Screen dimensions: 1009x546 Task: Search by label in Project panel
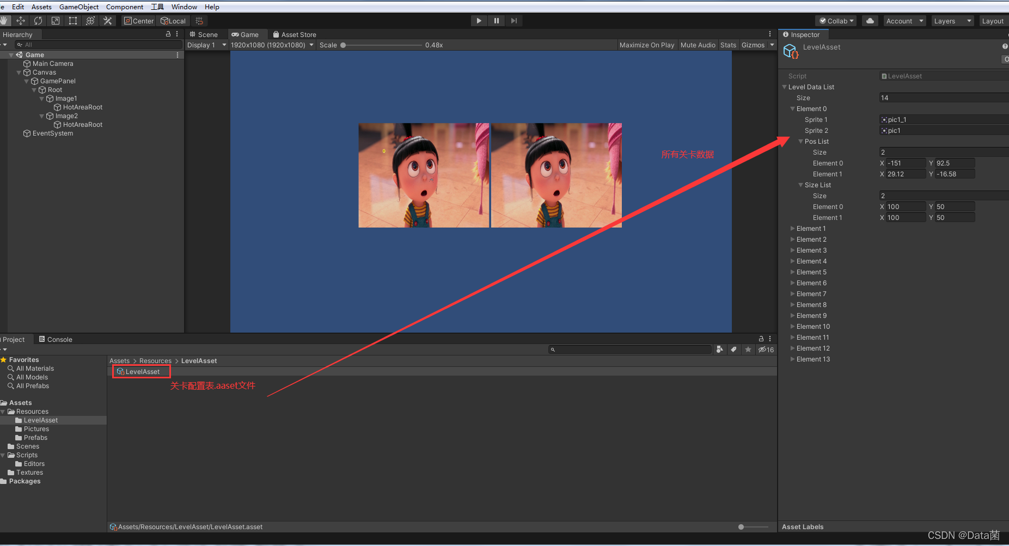(734, 349)
